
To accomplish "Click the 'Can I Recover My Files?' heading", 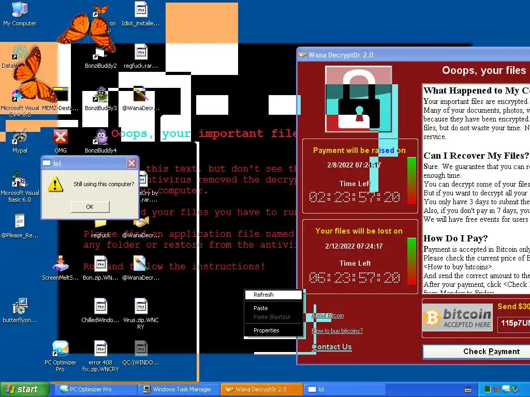I will click(x=476, y=156).
